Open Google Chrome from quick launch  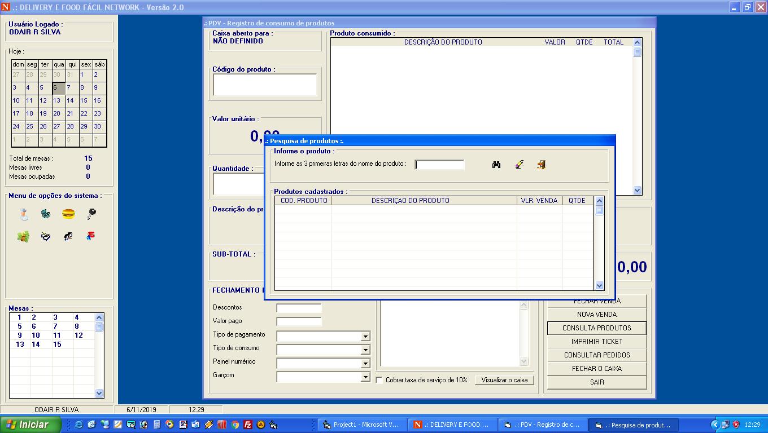(235, 425)
